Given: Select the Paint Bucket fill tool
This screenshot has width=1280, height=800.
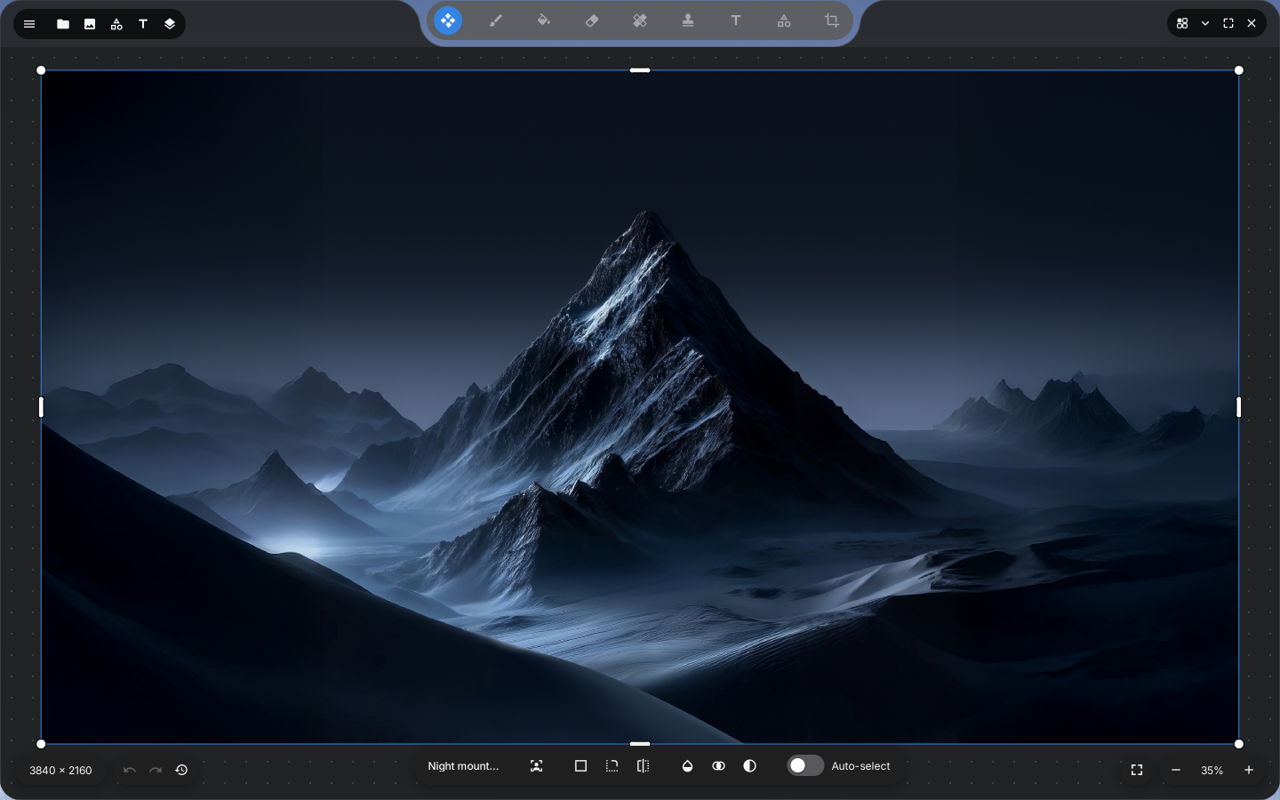Looking at the screenshot, I should (544, 20).
